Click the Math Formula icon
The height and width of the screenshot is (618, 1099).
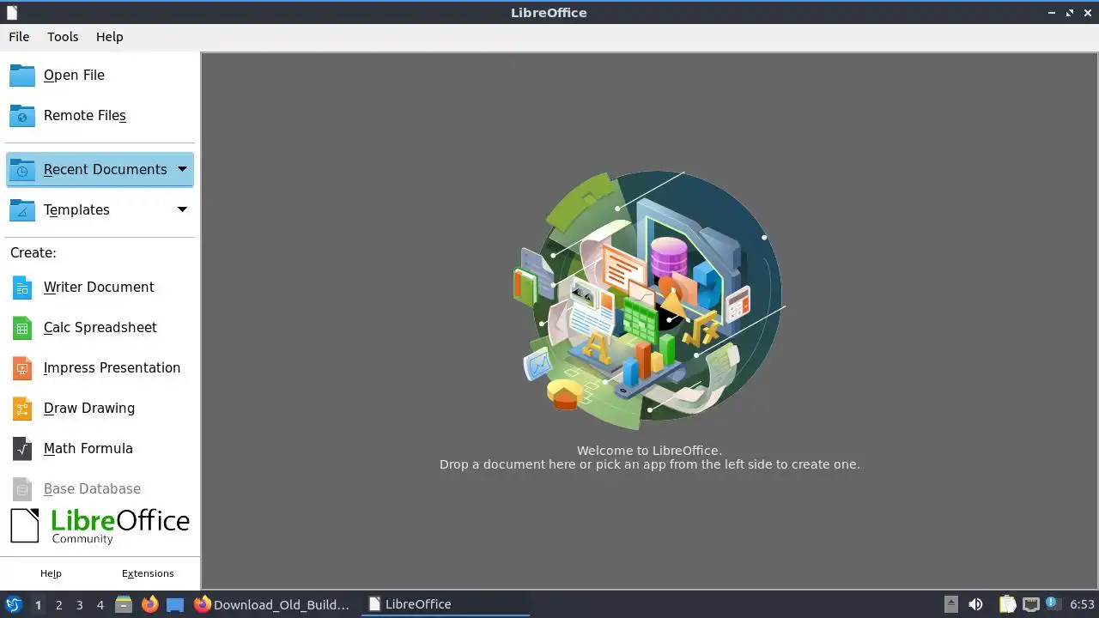[x=22, y=449]
